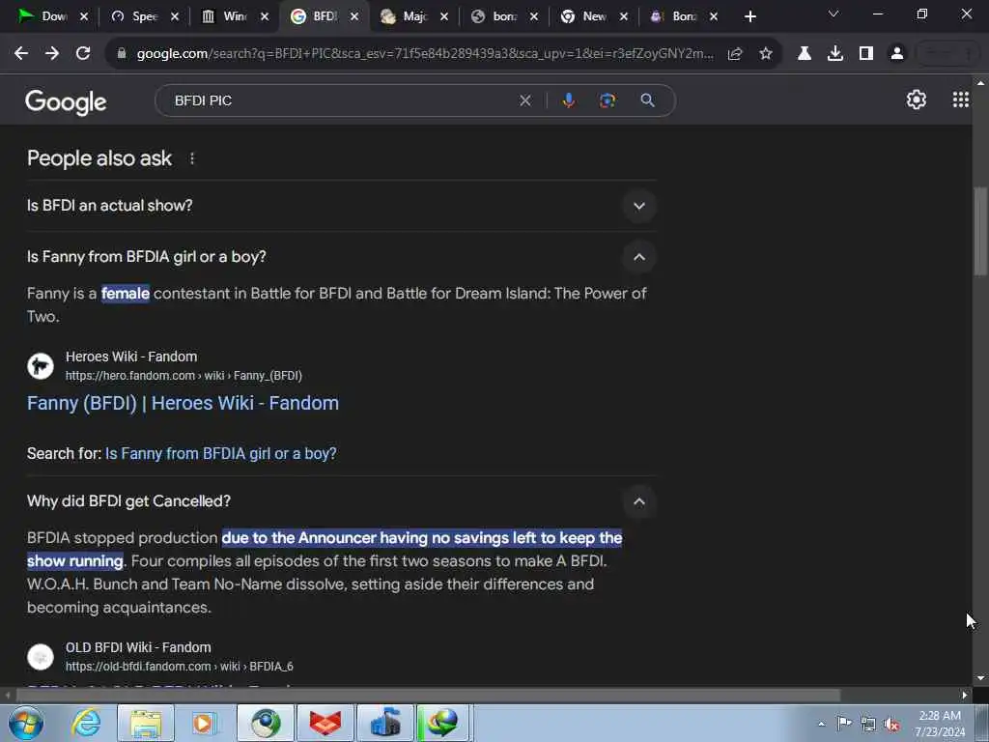Screen dimensions: 989x742
Task: Go forward to the next page
Action: (52, 54)
